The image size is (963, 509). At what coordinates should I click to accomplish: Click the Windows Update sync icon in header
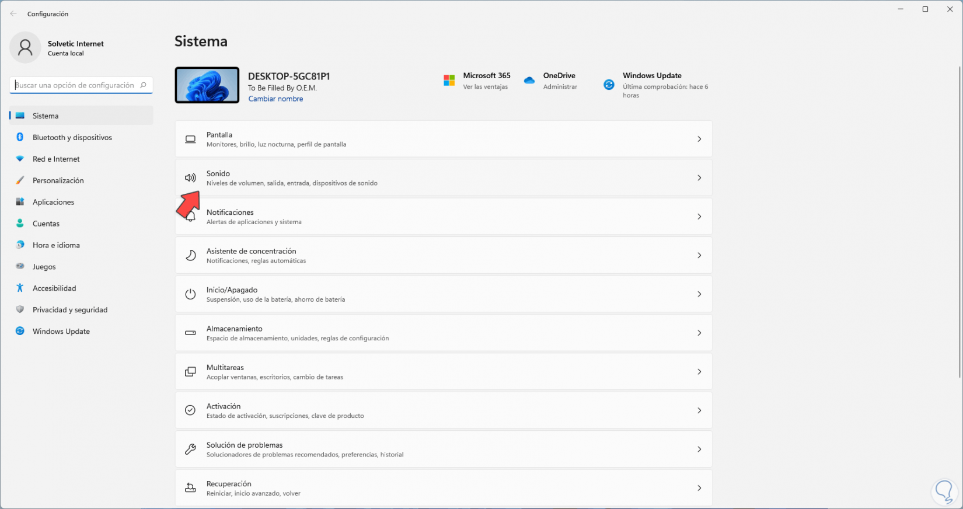pos(609,85)
